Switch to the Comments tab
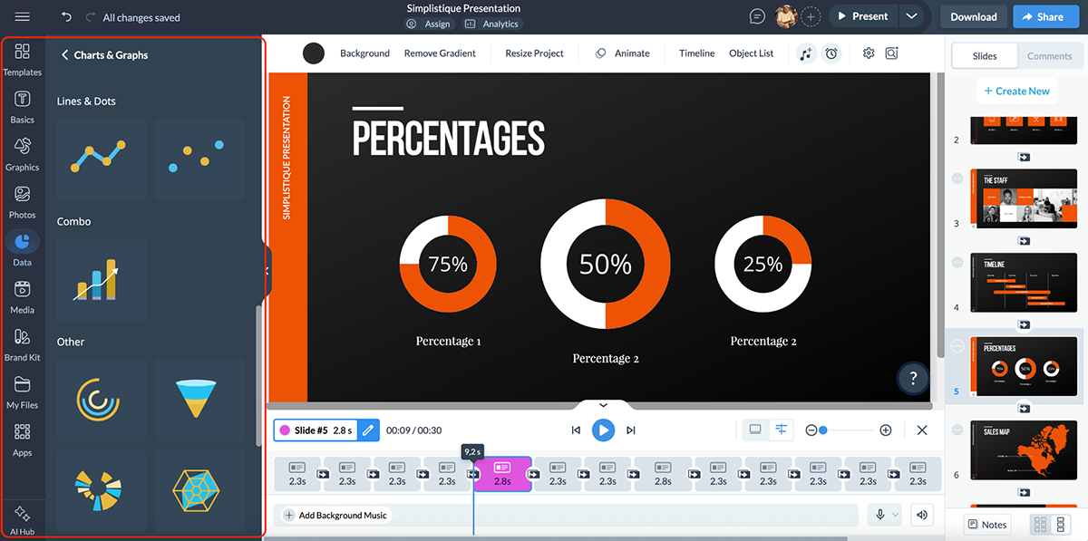1088x541 pixels. 1049,55
